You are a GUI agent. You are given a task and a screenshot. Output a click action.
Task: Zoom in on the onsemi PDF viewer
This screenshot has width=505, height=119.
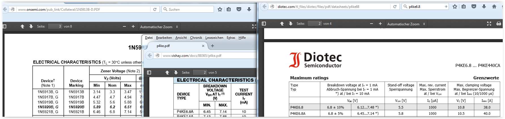pos(133,26)
